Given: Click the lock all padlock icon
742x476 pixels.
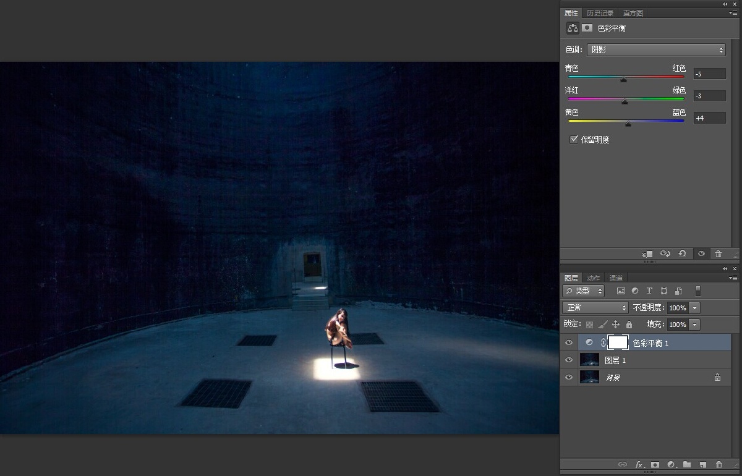Looking at the screenshot, I should click(x=629, y=325).
